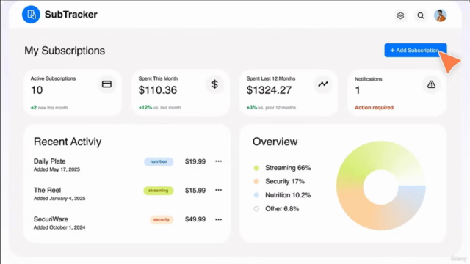Click the security tag on SecuriWare

pyautogui.click(x=162, y=219)
